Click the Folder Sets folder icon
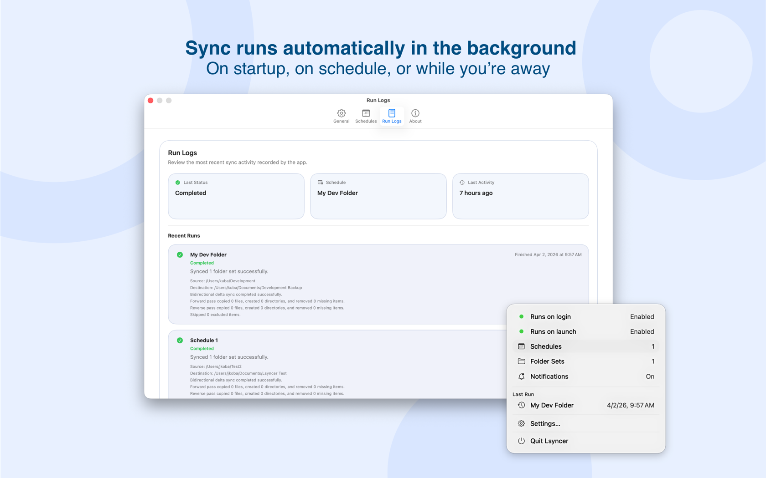766x478 pixels. point(521,361)
